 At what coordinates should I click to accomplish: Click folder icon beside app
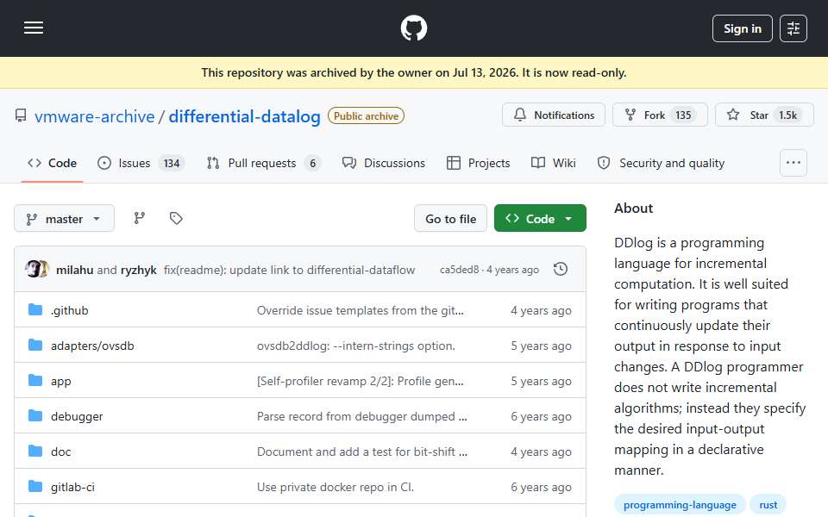(35, 380)
